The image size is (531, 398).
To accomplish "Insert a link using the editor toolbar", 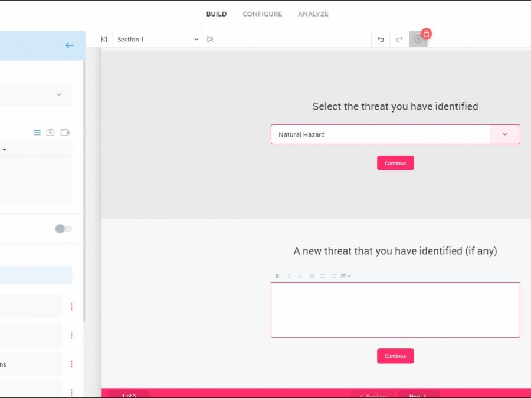I will click(312, 276).
